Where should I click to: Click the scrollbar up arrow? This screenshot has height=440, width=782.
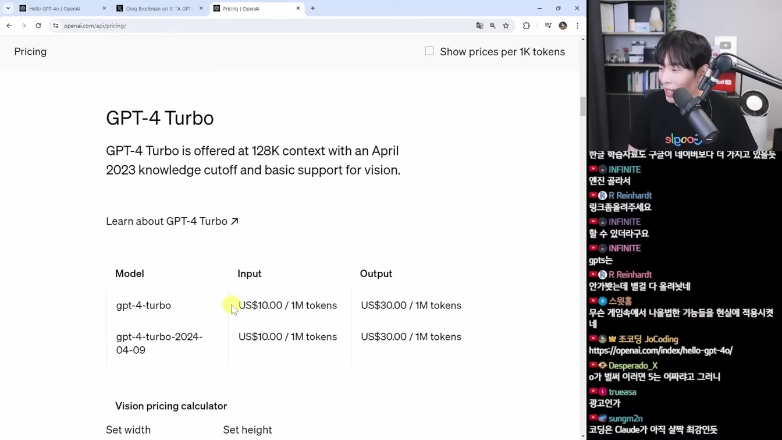[x=583, y=39]
